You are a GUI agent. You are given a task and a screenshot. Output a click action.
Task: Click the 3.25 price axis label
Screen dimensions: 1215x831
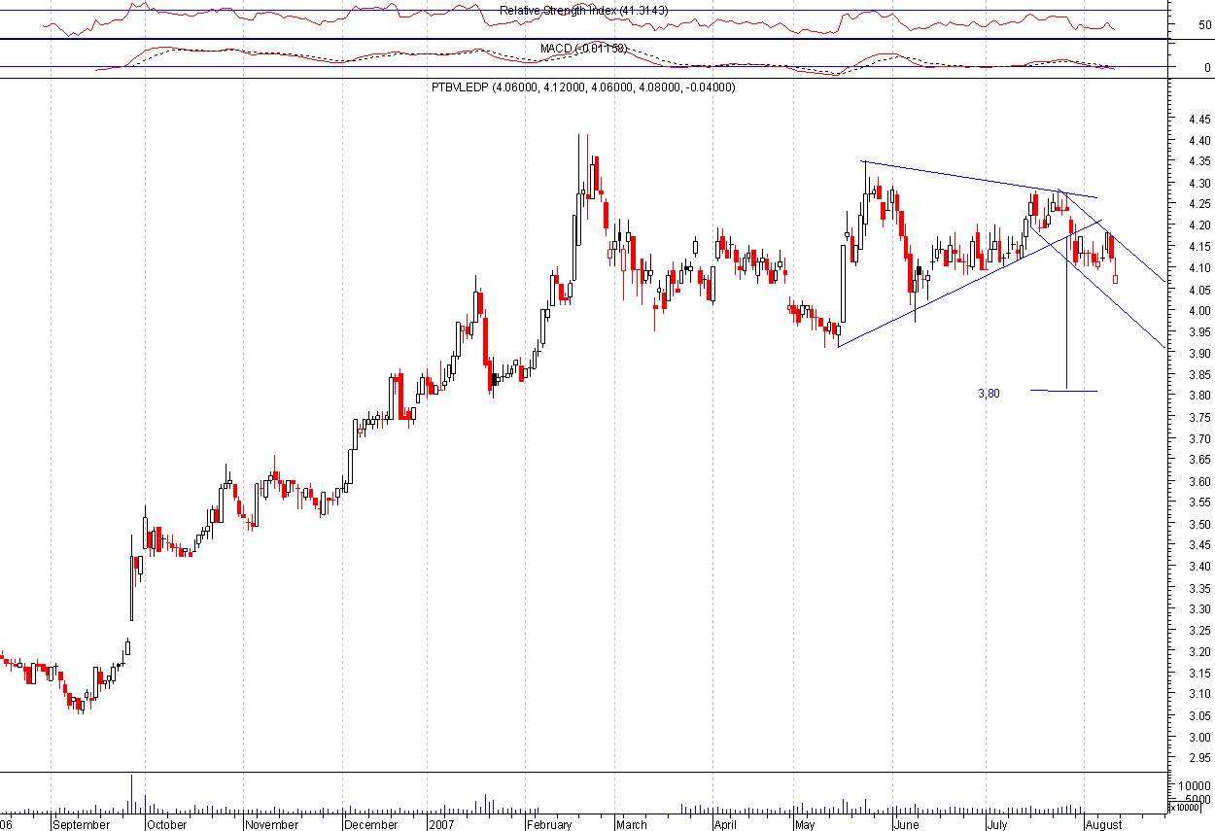click(x=1199, y=631)
